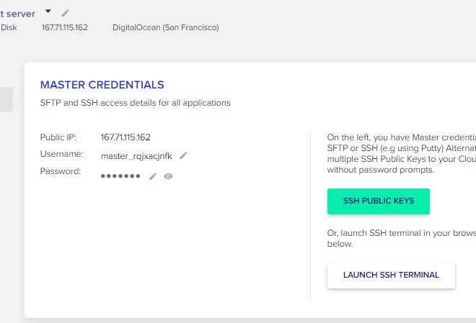
Task: Select the Password field label
Action: 61,171
